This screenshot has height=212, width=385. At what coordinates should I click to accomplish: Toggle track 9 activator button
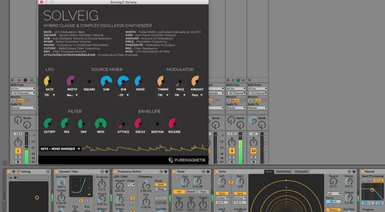pyautogui.click(x=231, y=150)
